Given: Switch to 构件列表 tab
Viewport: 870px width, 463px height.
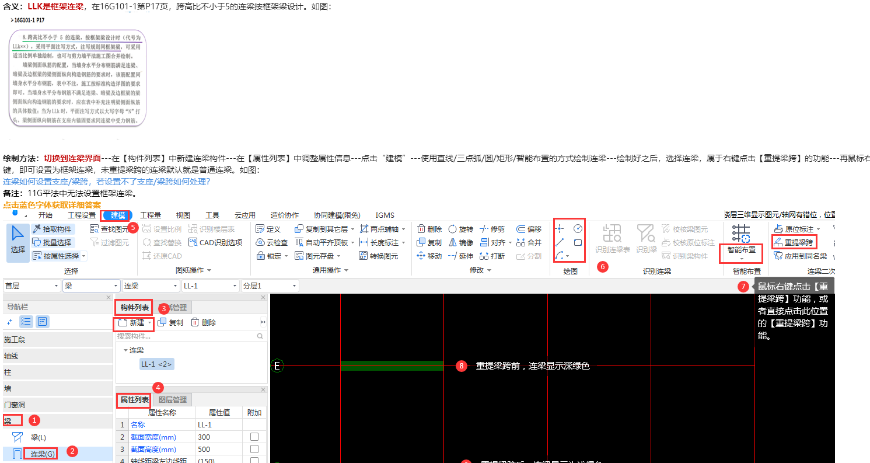Looking at the screenshot, I should [x=134, y=308].
